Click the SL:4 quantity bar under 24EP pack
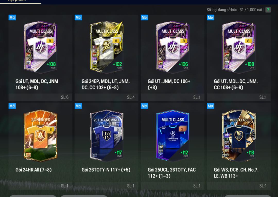 (106, 97)
